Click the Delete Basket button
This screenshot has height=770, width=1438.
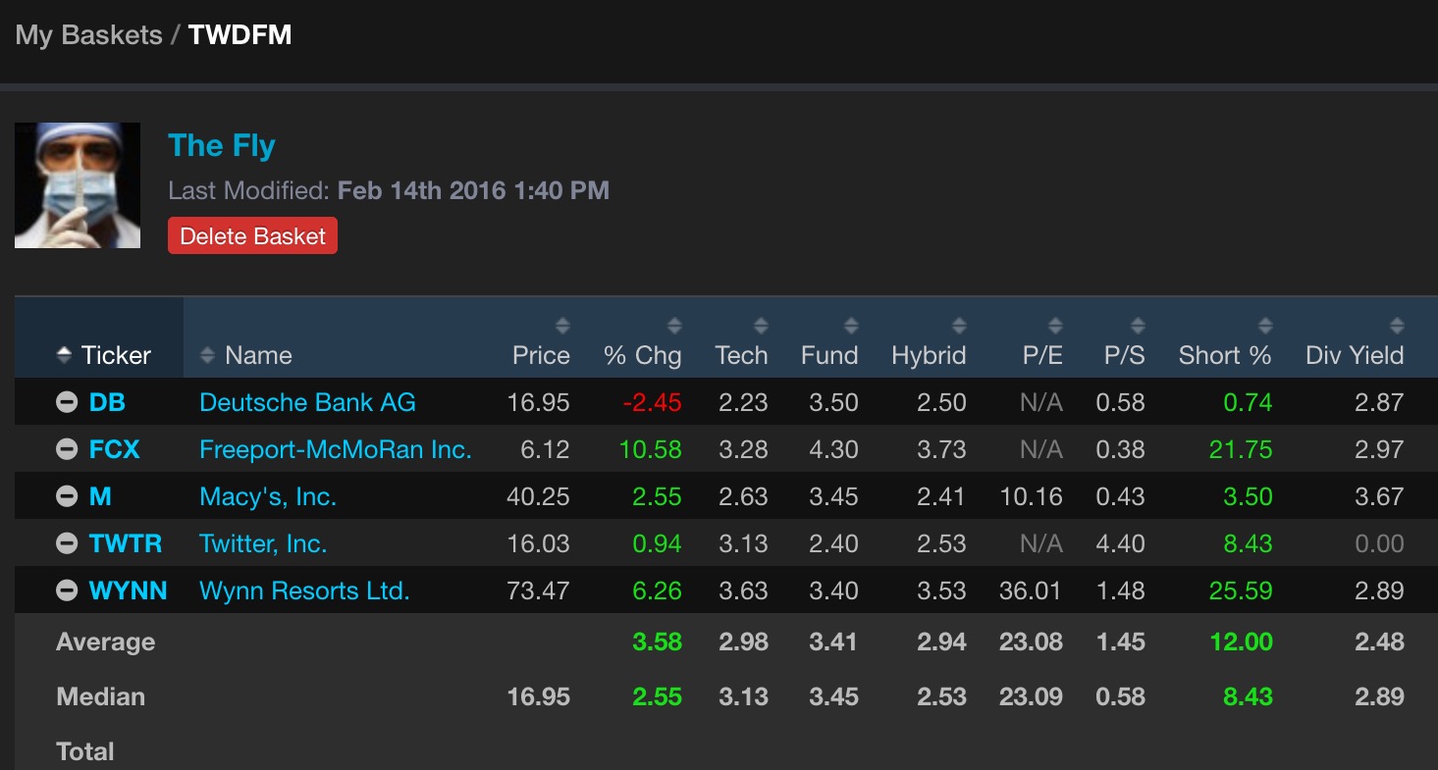pyautogui.click(x=252, y=236)
